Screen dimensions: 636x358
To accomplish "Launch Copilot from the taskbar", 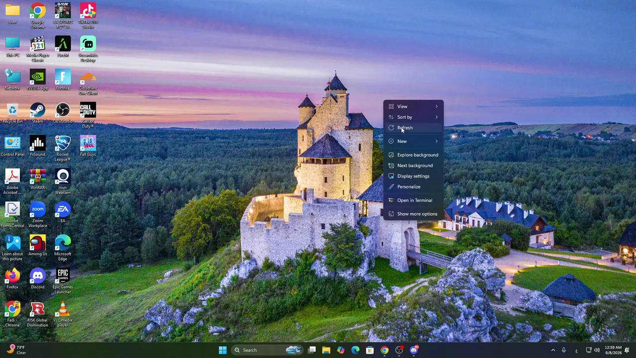I will pyautogui.click(x=340, y=350).
